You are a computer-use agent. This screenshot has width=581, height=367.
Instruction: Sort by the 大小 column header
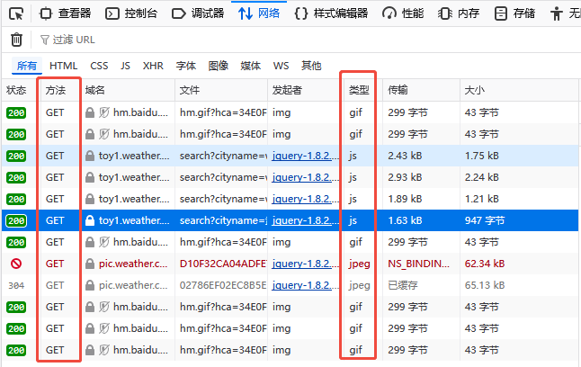pyautogui.click(x=475, y=90)
